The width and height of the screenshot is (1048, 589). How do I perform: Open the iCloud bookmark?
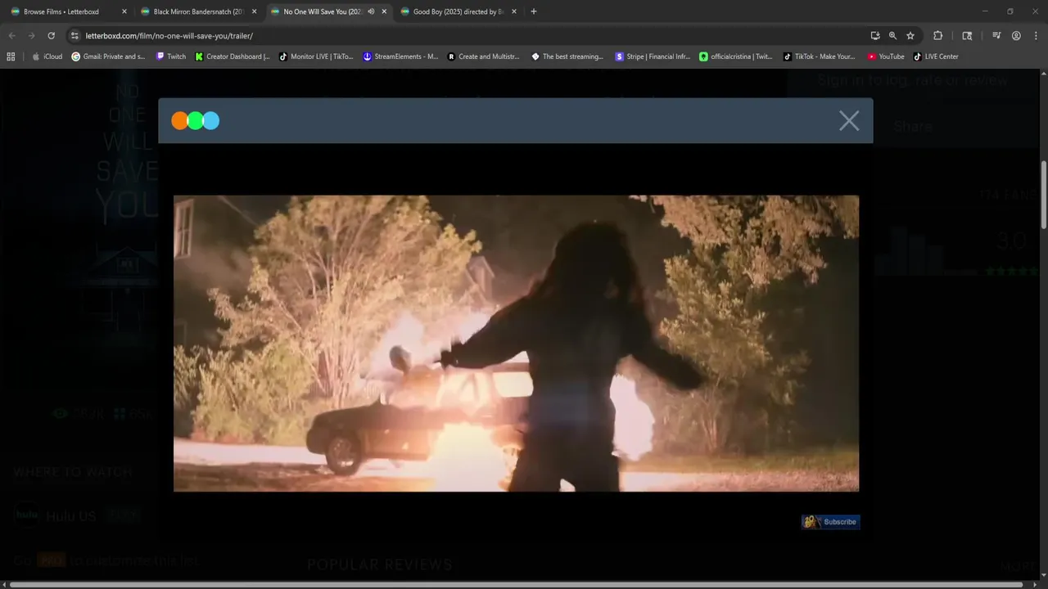[47, 56]
